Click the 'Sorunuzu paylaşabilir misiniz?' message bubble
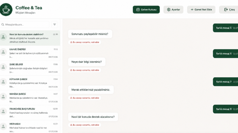Image resolution: width=238 pixels, height=133 pixels. (90, 34)
